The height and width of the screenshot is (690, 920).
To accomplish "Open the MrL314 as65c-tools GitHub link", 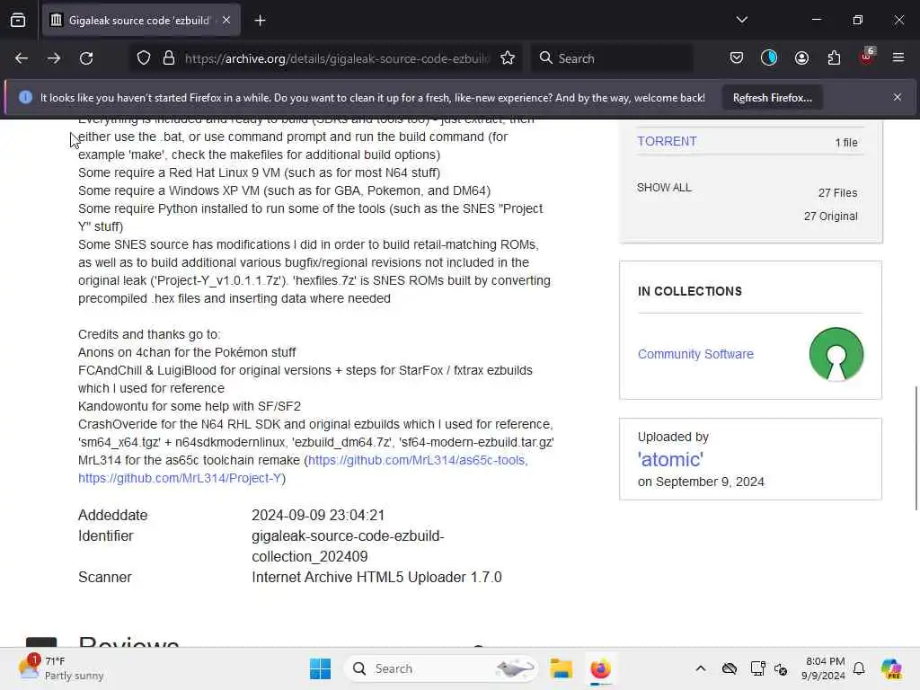I will point(417,461).
